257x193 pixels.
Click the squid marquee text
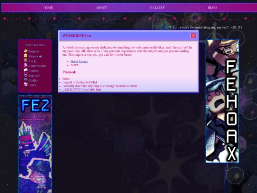coord(204,27)
